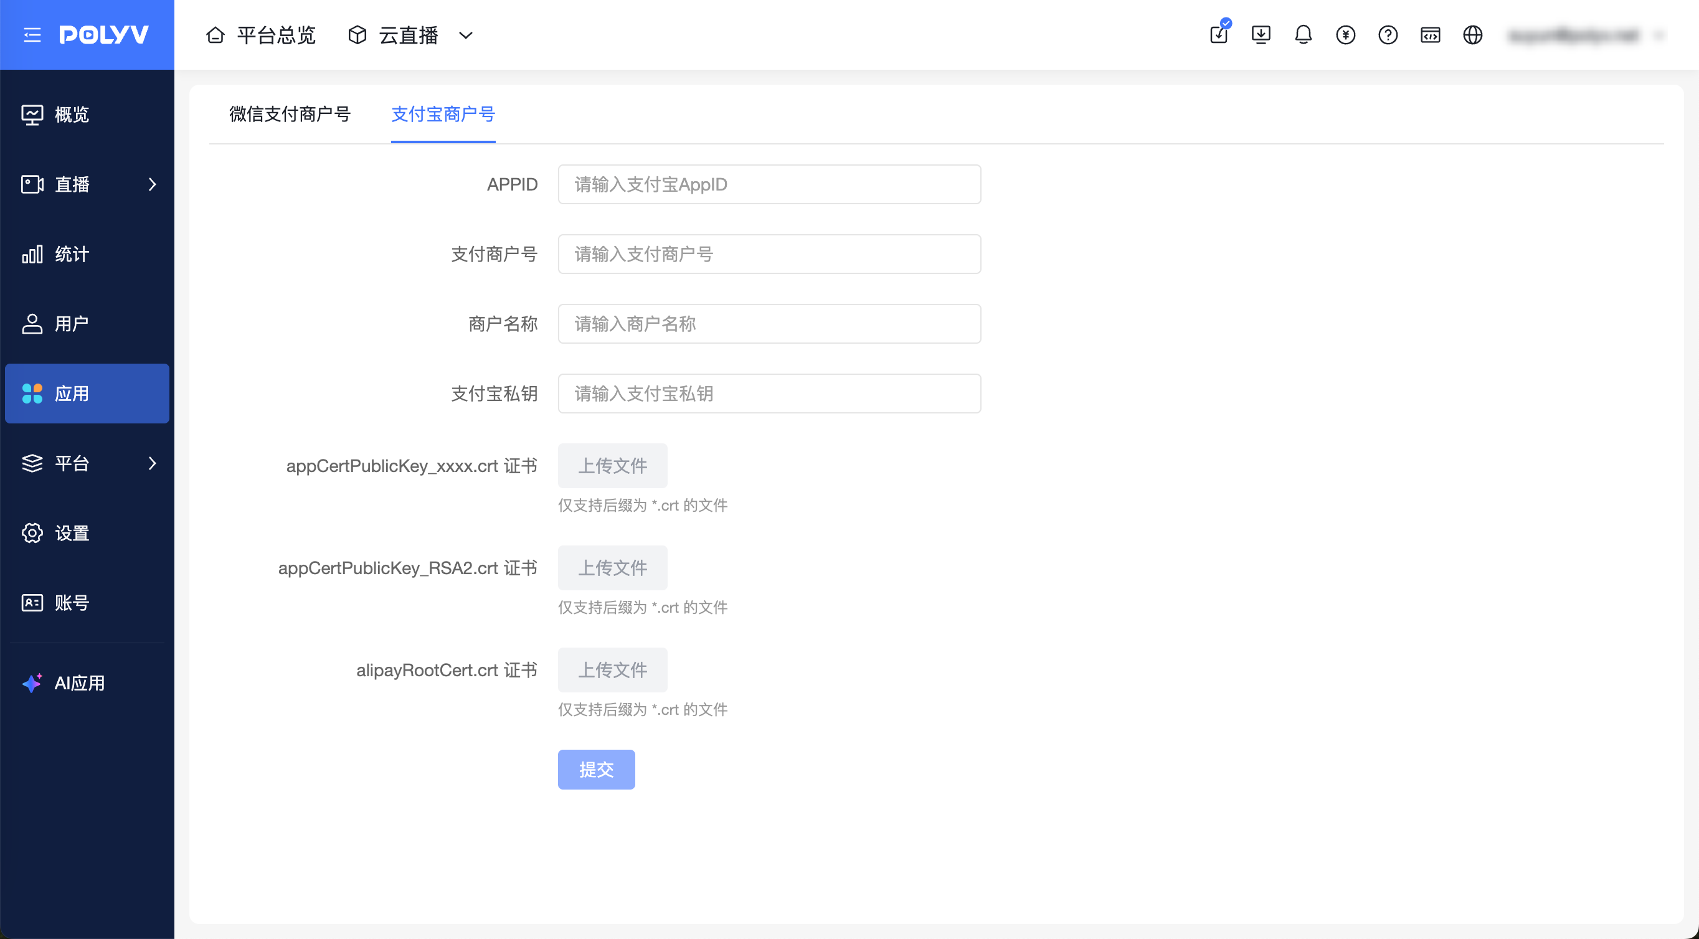Focus the APPID input field
Image resolution: width=1699 pixels, height=939 pixels.
coord(770,185)
